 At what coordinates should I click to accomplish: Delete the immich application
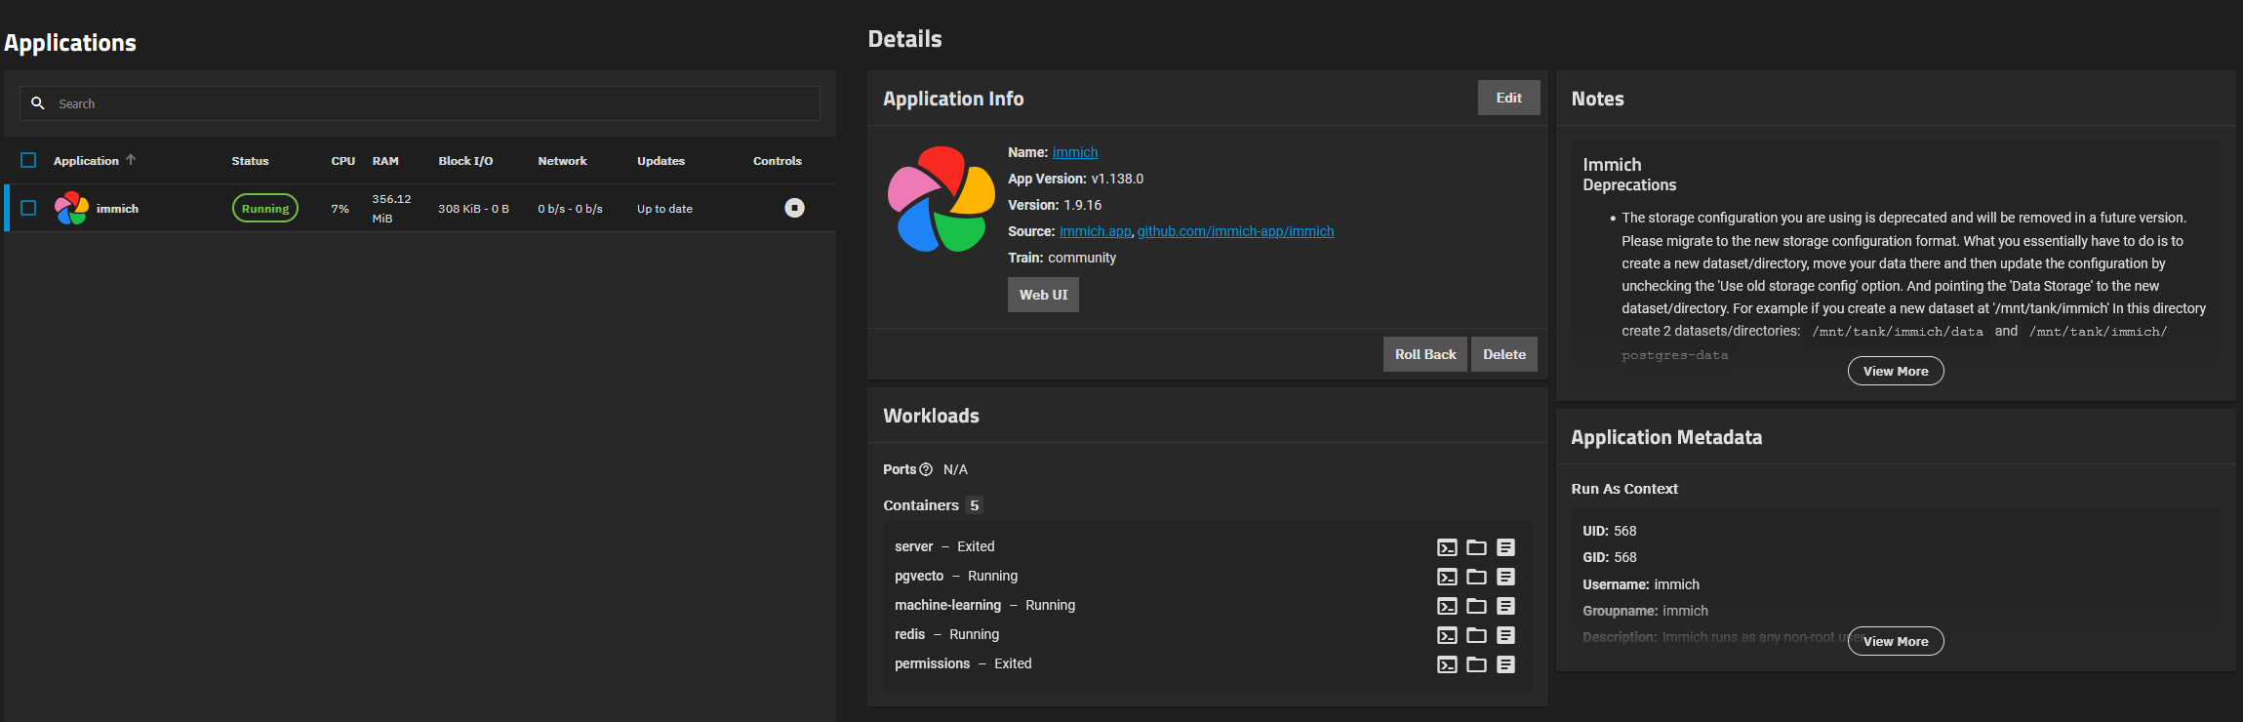pyautogui.click(x=1503, y=354)
